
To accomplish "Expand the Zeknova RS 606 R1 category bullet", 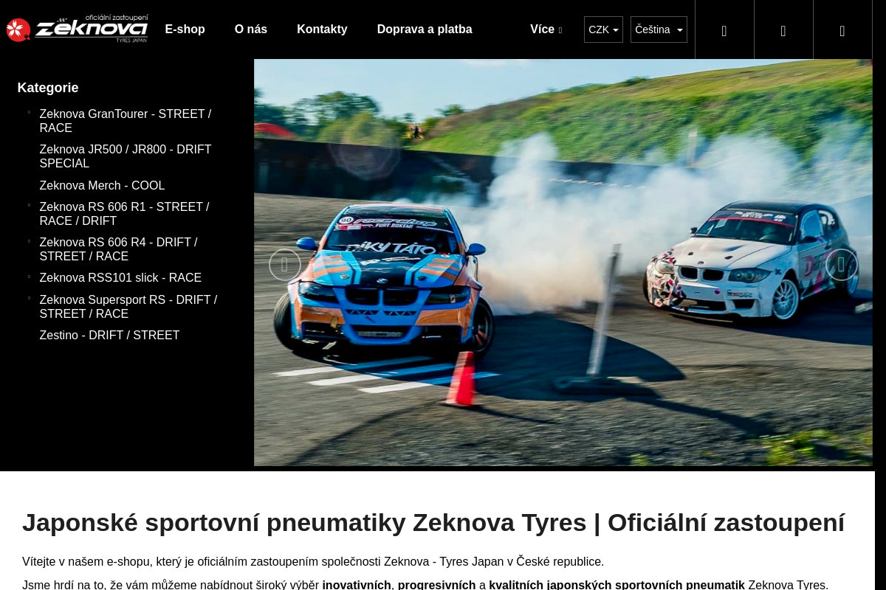I will pos(29,206).
